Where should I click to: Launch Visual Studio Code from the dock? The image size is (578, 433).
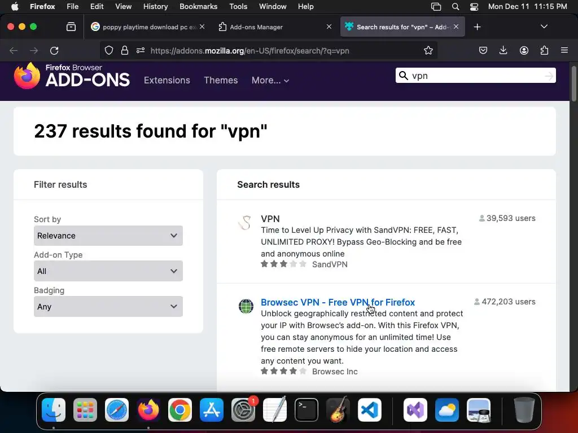[x=369, y=410]
